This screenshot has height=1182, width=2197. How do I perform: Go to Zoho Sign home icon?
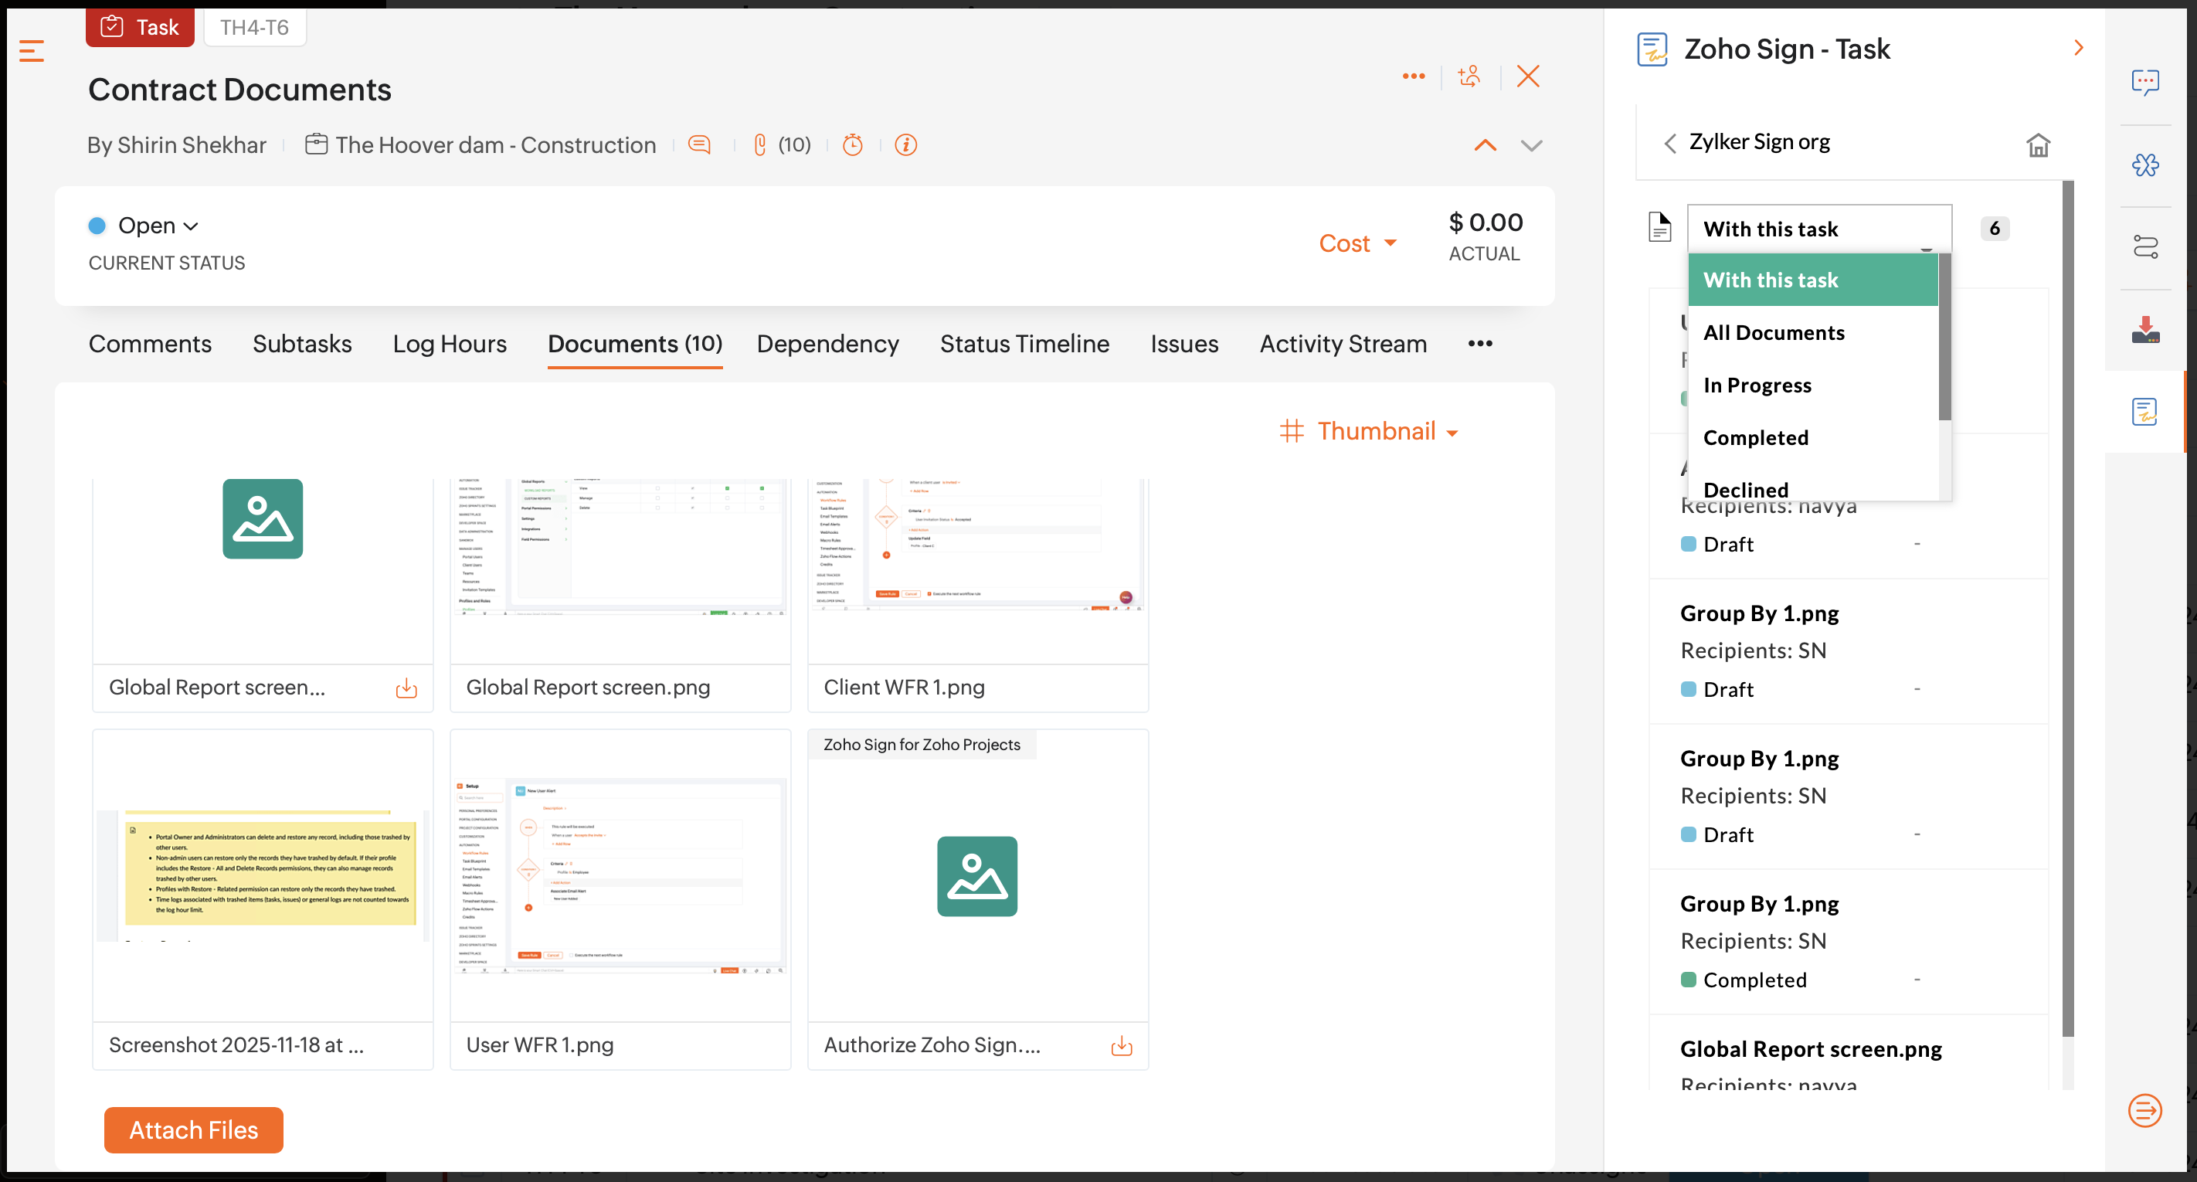point(2038,145)
